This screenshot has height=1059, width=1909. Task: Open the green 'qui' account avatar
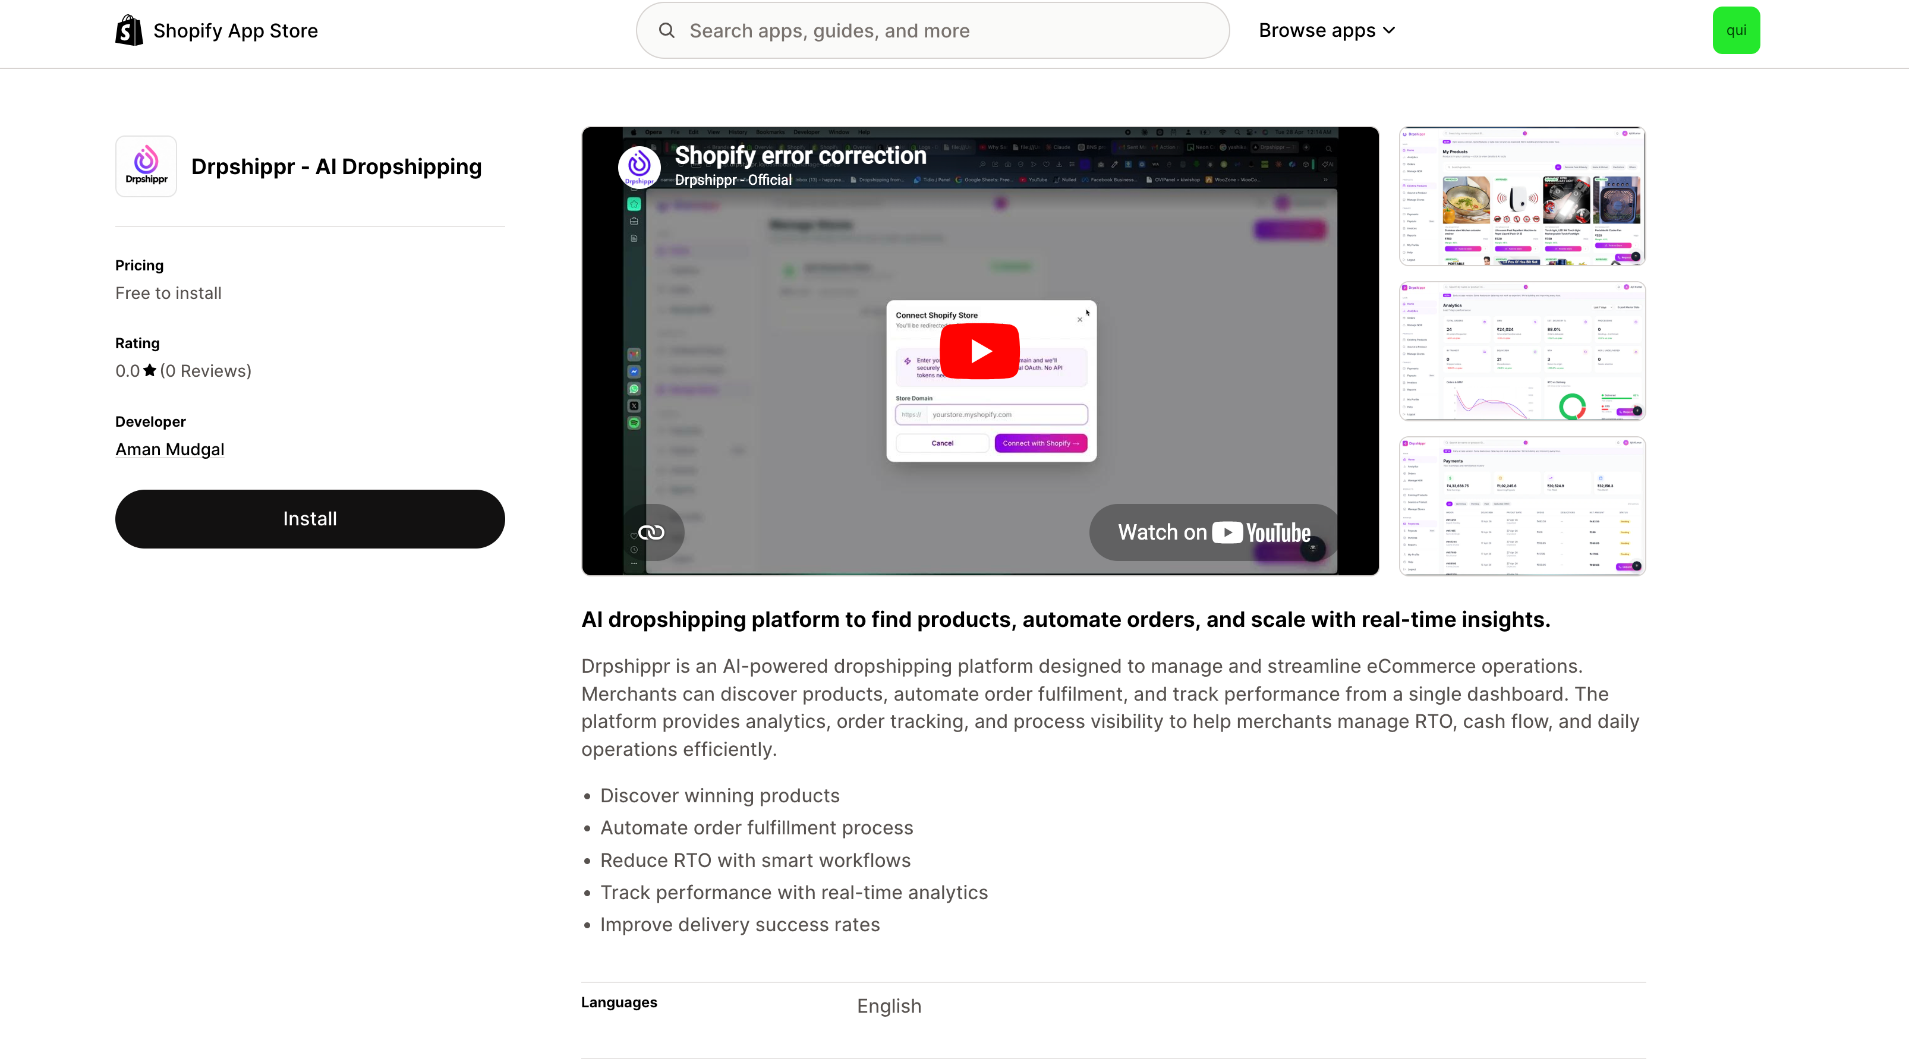[1735, 30]
